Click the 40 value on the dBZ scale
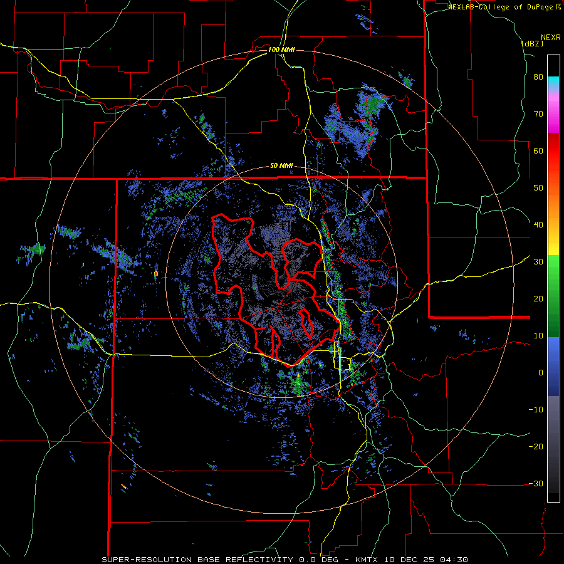The image size is (564, 564). tap(538, 225)
